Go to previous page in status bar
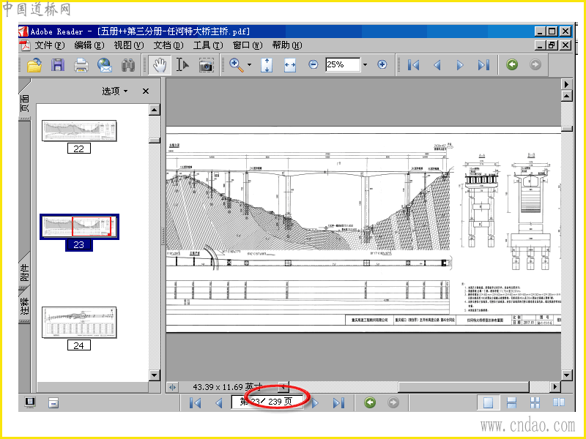Image resolution: width=586 pixels, height=439 pixels. point(219,403)
